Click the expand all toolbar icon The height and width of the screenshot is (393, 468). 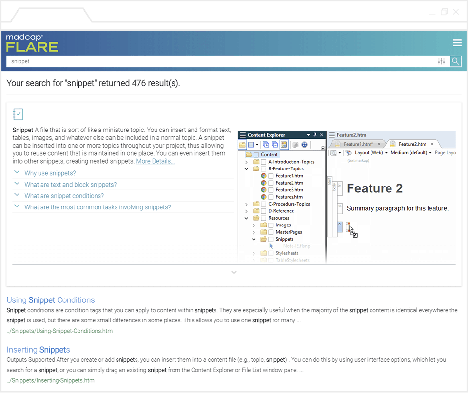(266, 145)
